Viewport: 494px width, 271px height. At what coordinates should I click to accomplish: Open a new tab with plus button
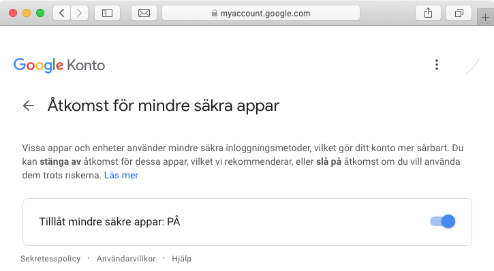485,17
